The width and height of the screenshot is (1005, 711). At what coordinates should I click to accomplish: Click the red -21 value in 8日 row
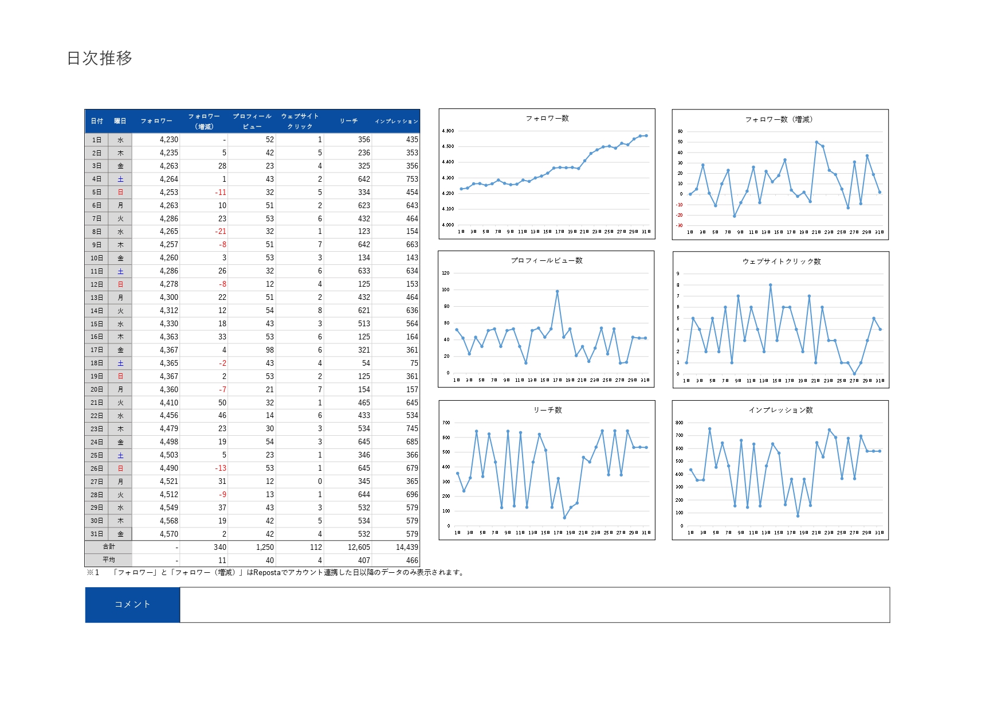click(221, 231)
